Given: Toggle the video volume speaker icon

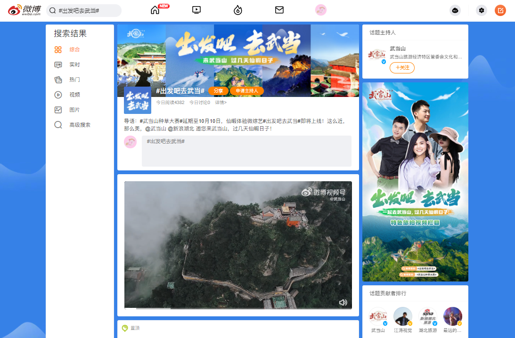Looking at the screenshot, I should [343, 302].
